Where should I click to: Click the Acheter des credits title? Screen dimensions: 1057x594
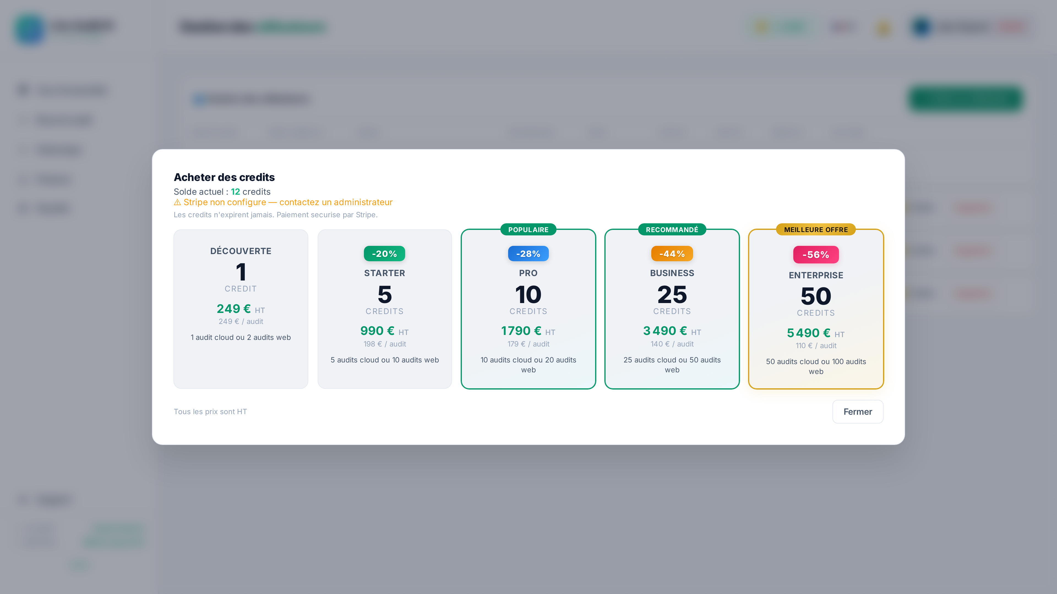point(224,177)
